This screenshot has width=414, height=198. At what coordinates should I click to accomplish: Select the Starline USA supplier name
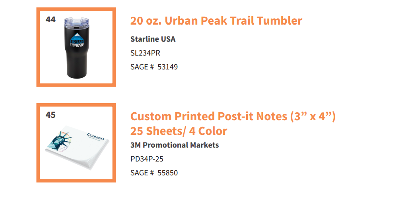pyautogui.click(x=153, y=39)
